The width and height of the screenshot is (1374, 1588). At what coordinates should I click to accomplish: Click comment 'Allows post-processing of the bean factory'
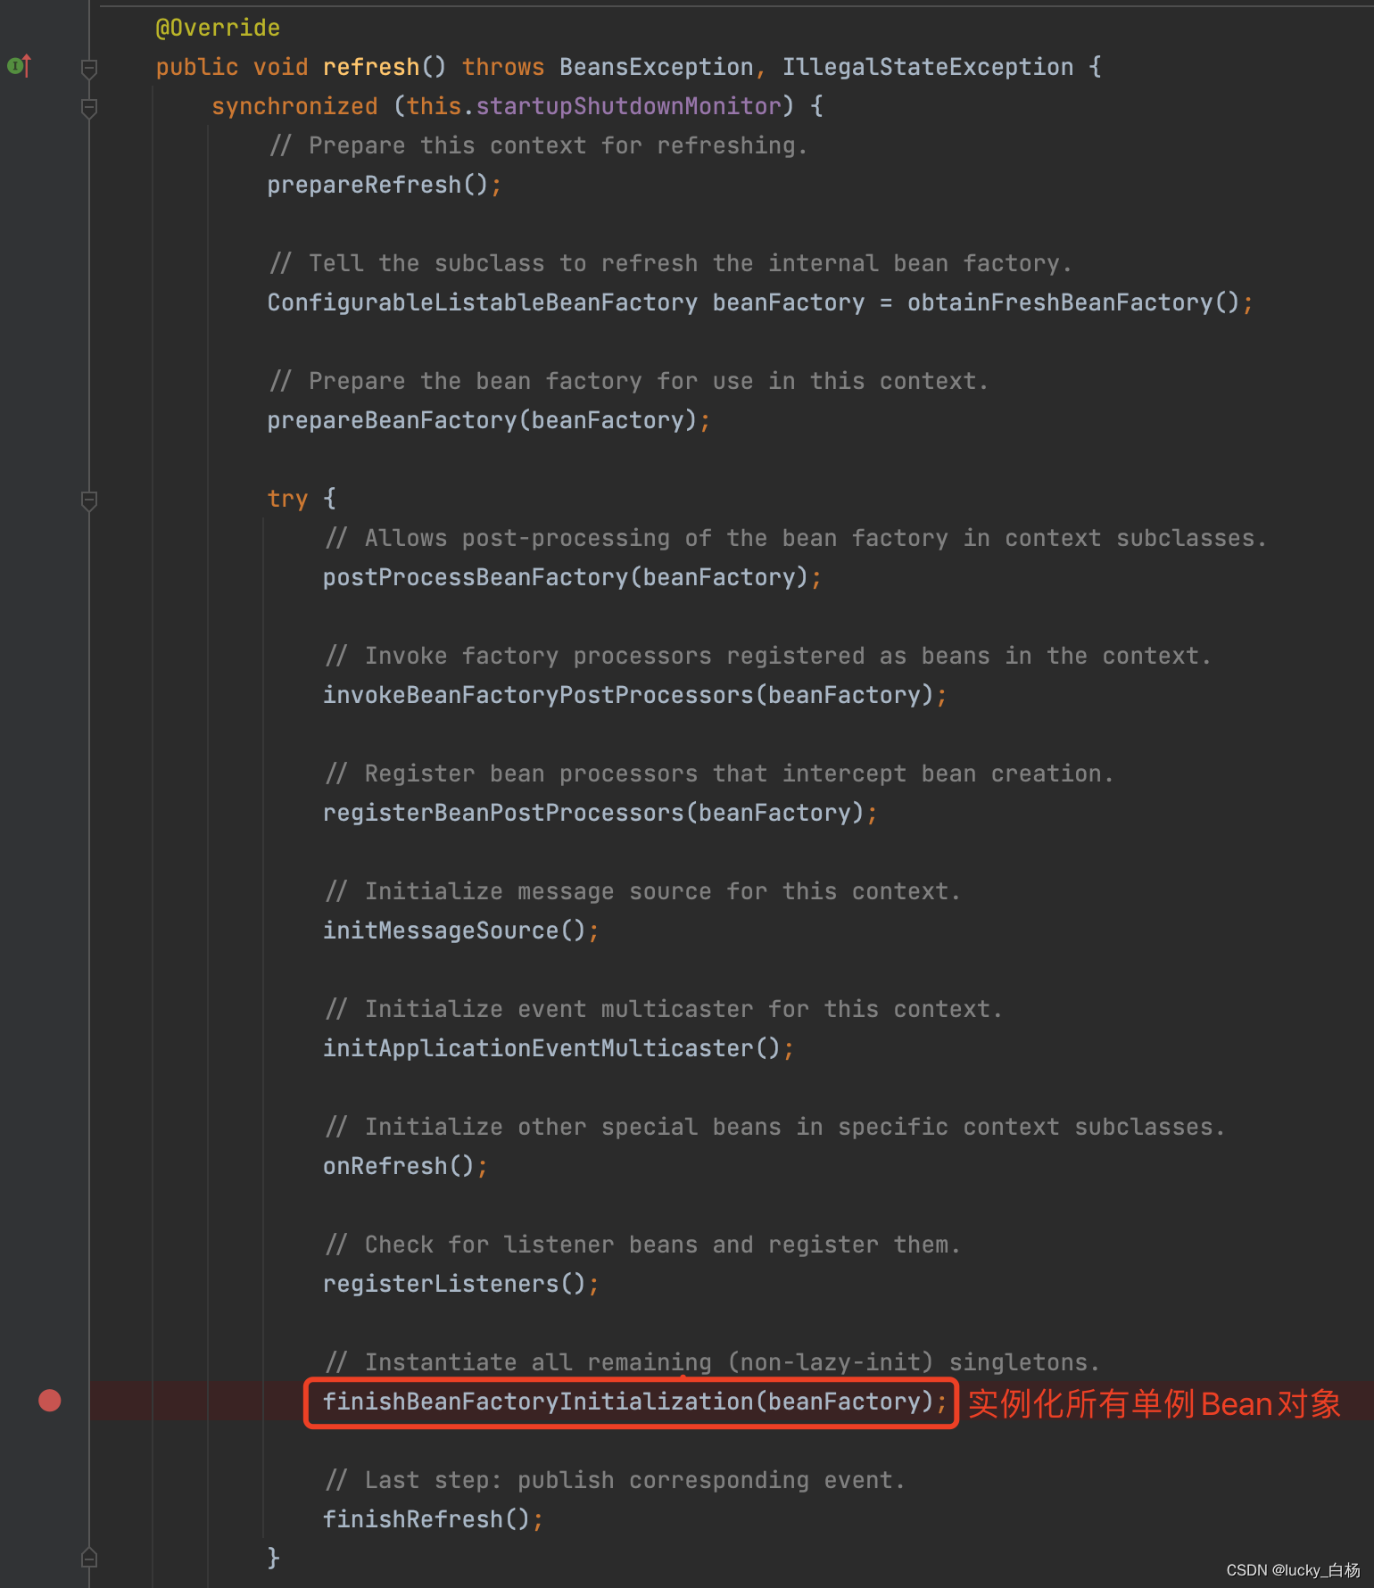[796, 538]
